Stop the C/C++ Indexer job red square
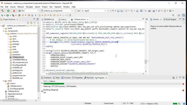187x105 pixels. click(183, 84)
